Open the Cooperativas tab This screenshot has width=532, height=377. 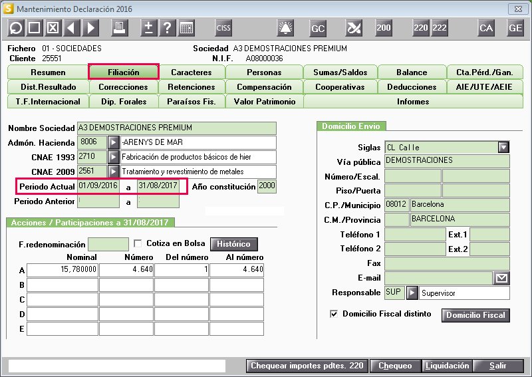[340, 87]
